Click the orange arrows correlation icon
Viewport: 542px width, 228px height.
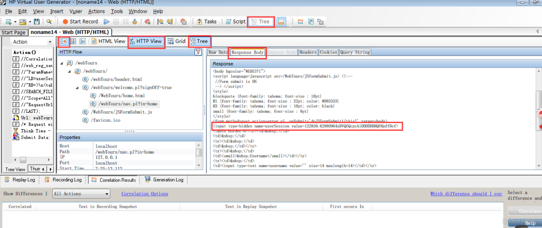coord(300,22)
